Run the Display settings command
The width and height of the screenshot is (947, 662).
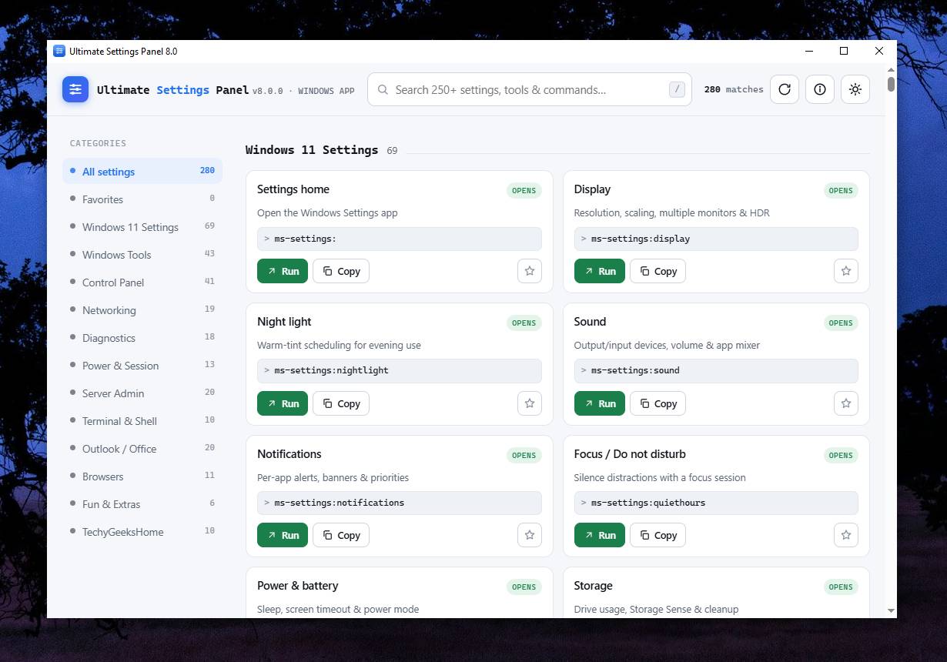(600, 271)
